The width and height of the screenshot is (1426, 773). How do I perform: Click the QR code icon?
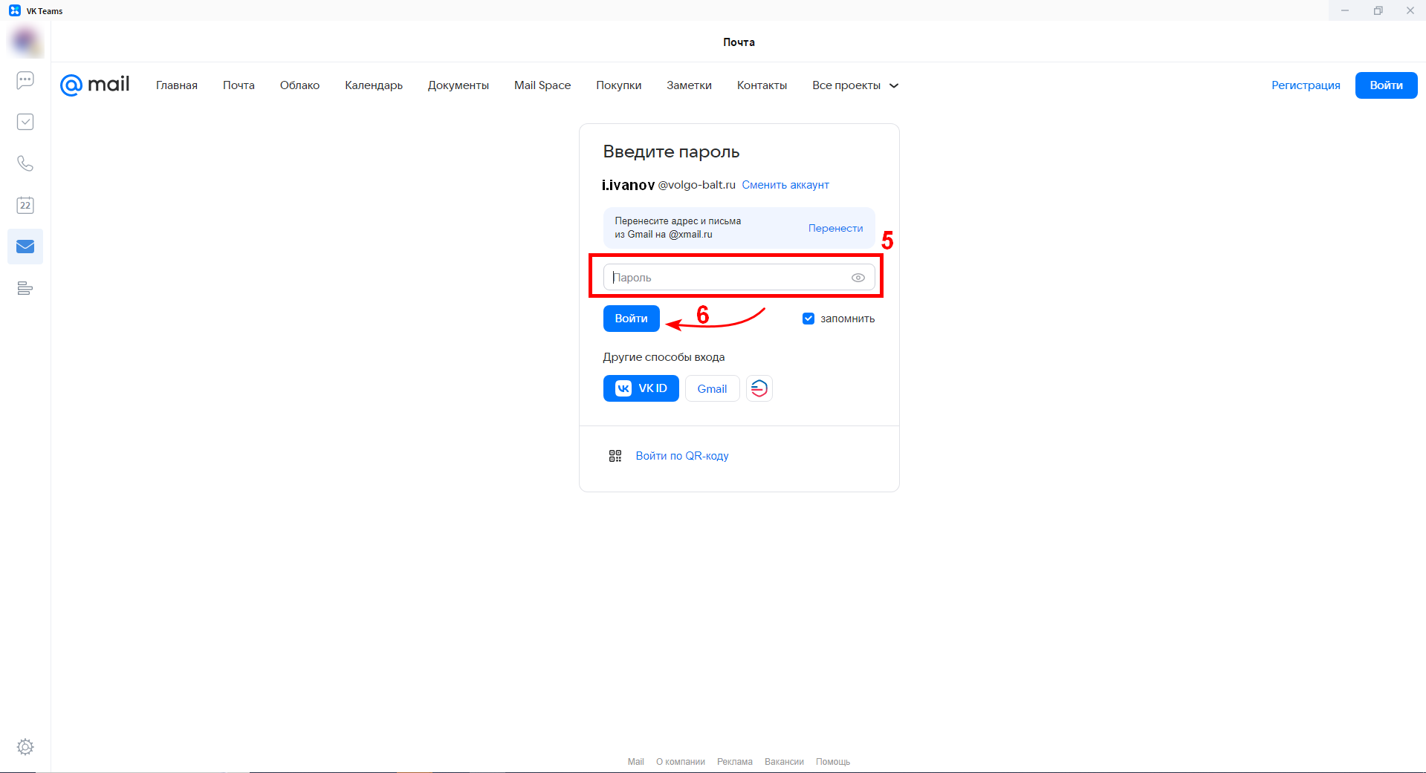[x=615, y=456]
